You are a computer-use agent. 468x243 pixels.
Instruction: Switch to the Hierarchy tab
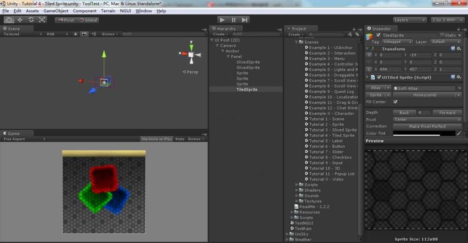point(226,29)
